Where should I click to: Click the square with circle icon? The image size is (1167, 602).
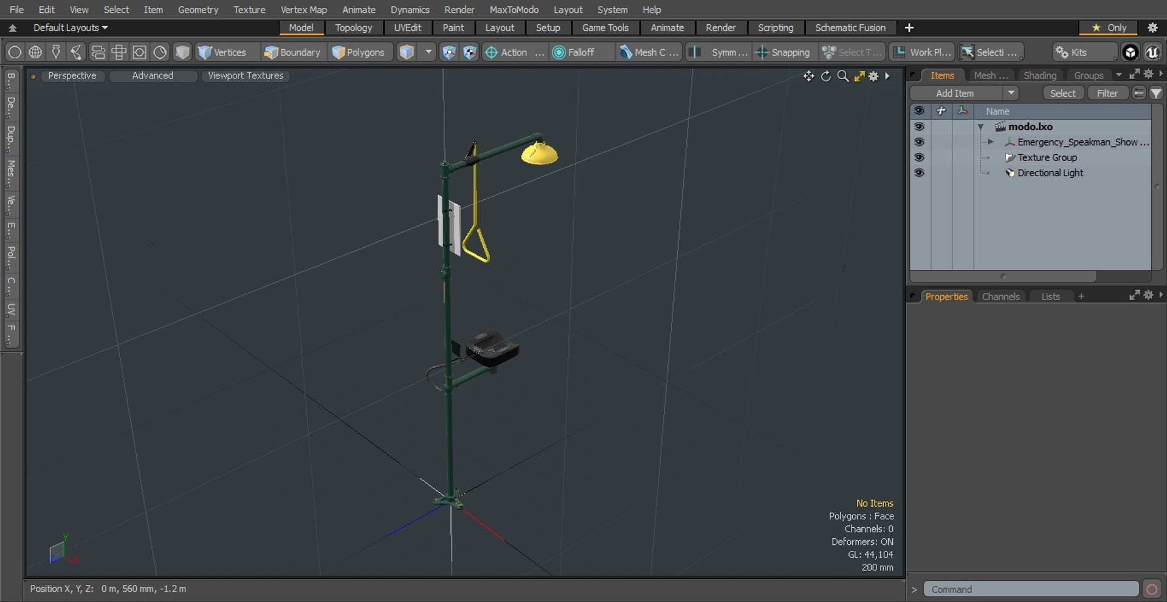click(139, 52)
